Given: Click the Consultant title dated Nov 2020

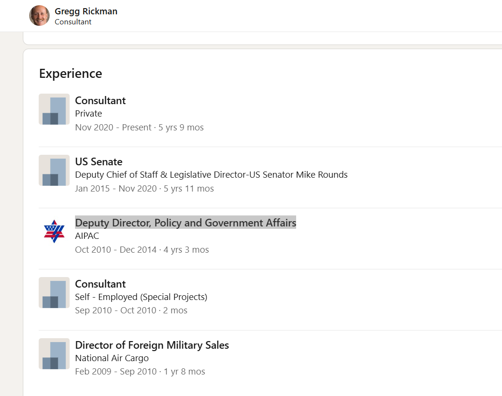Looking at the screenshot, I should [x=100, y=100].
